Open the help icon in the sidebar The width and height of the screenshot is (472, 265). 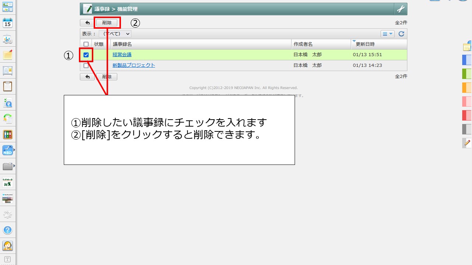point(8,230)
